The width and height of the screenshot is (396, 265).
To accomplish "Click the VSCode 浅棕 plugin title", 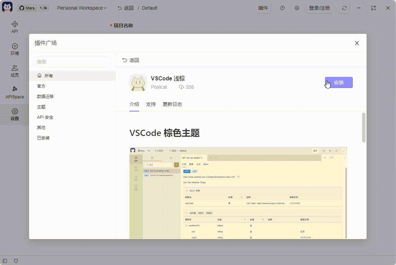I will pos(168,79).
